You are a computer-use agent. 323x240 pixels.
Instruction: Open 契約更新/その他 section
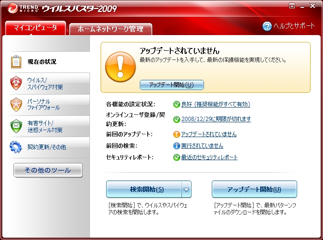(48, 147)
